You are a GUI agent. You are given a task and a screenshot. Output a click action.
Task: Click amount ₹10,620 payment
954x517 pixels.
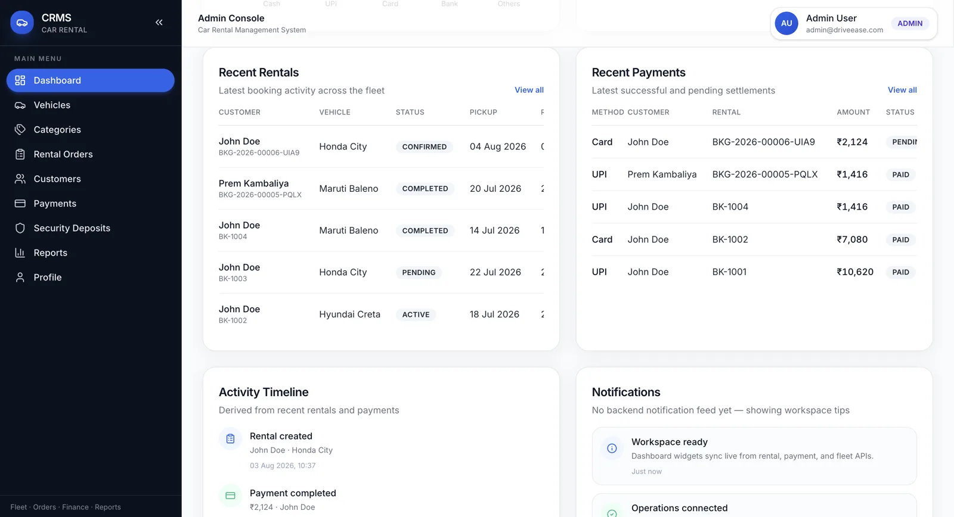point(855,272)
